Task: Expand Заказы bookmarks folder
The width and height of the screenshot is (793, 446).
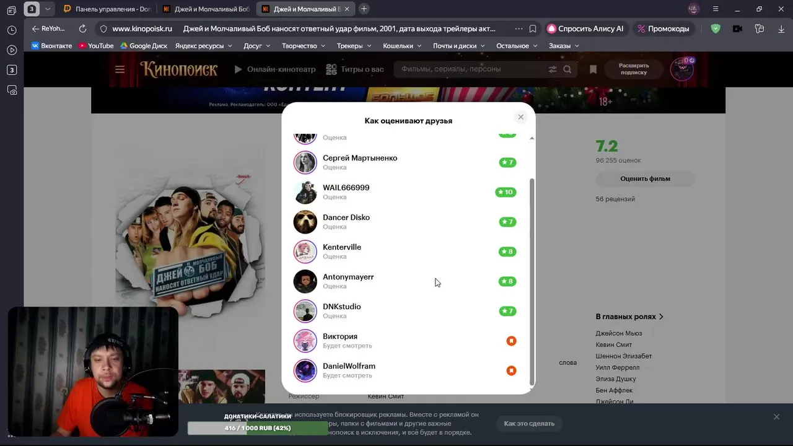Action: 564,46
